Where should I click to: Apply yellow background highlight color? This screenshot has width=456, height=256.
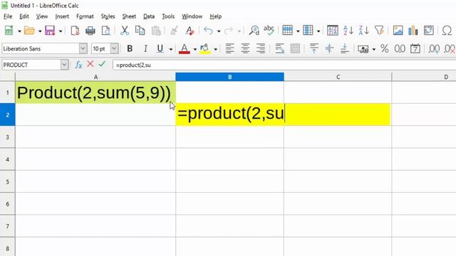click(205, 49)
